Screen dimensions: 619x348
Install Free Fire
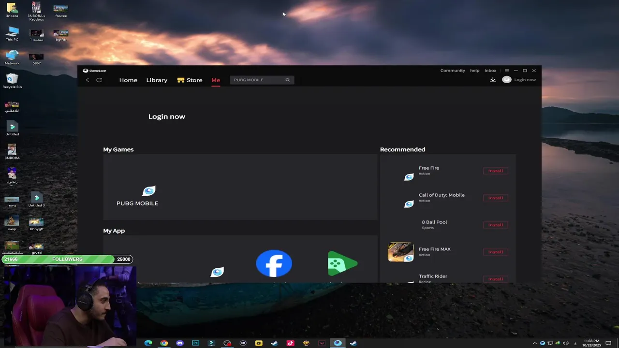[x=496, y=171]
